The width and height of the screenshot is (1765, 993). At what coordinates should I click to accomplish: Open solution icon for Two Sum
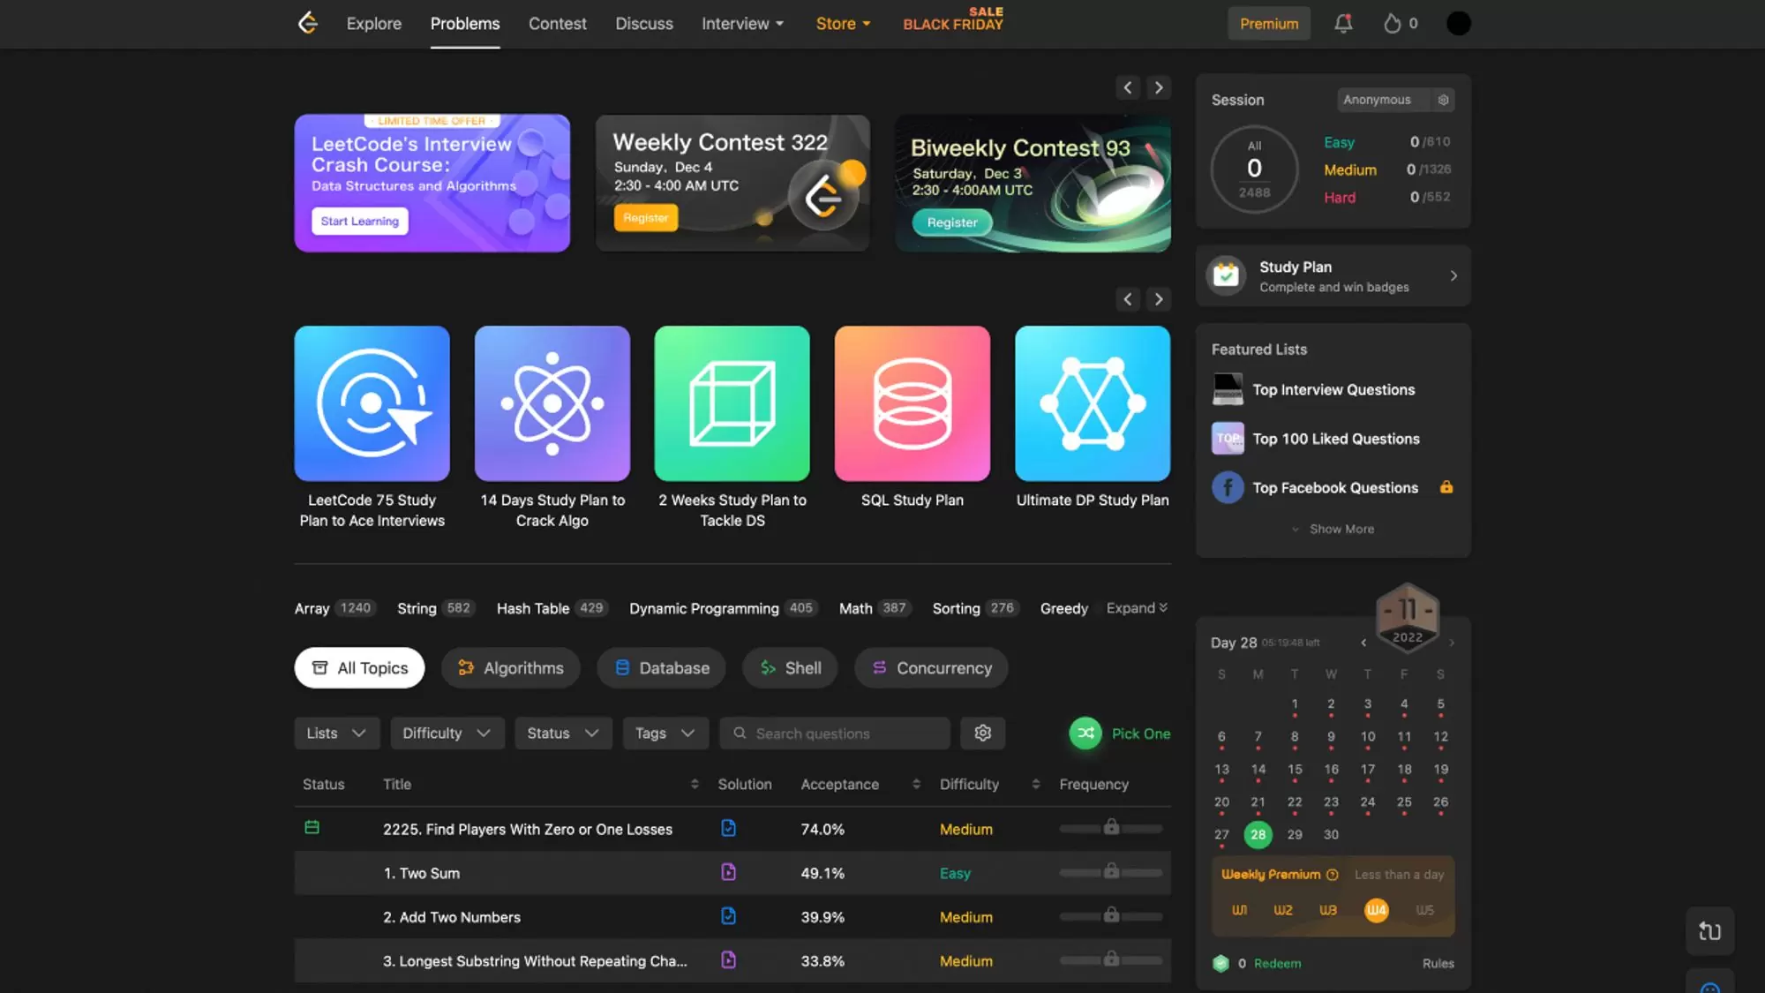[x=728, y=872]
